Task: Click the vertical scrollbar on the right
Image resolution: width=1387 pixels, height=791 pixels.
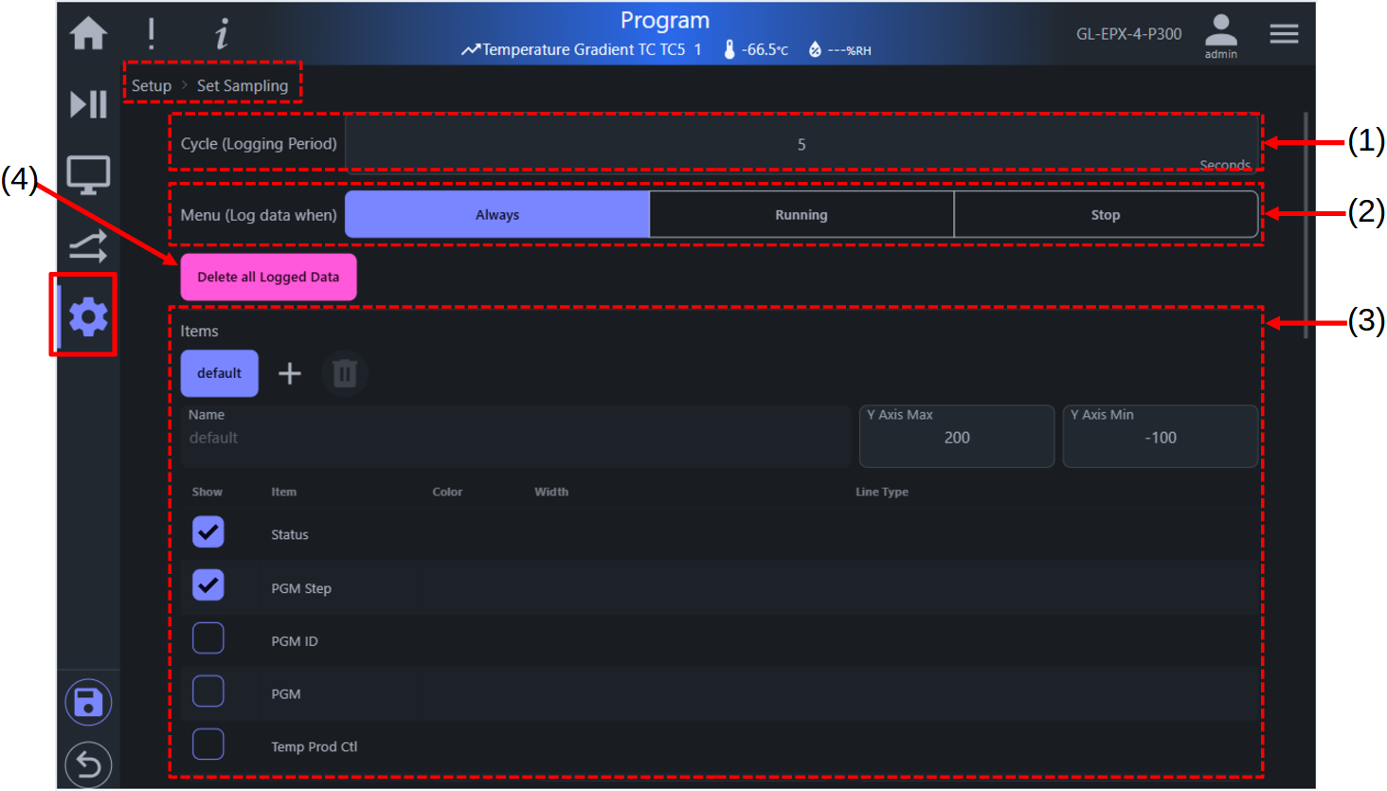Action: [1306, 225]
